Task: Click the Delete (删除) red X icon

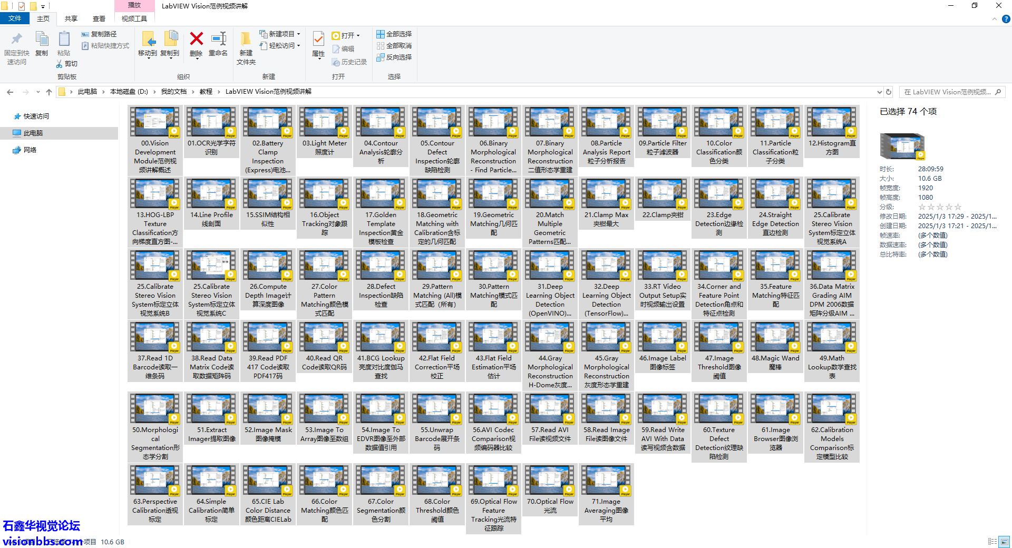Action: point(196,40)
